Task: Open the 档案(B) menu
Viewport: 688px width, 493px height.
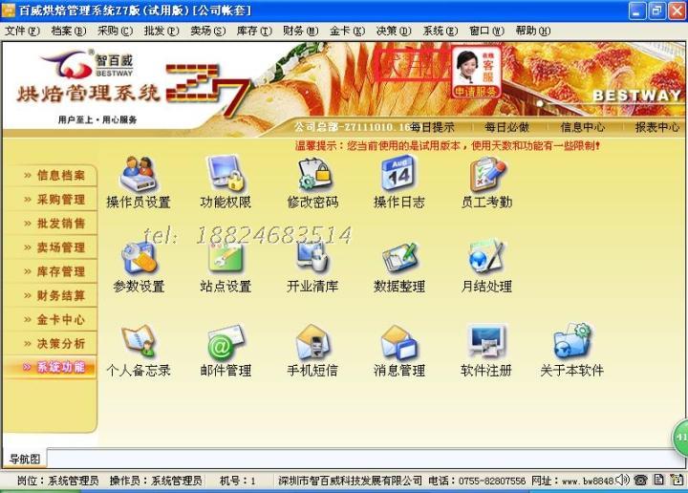Action: pyautogui.click(x=69, y=31)
